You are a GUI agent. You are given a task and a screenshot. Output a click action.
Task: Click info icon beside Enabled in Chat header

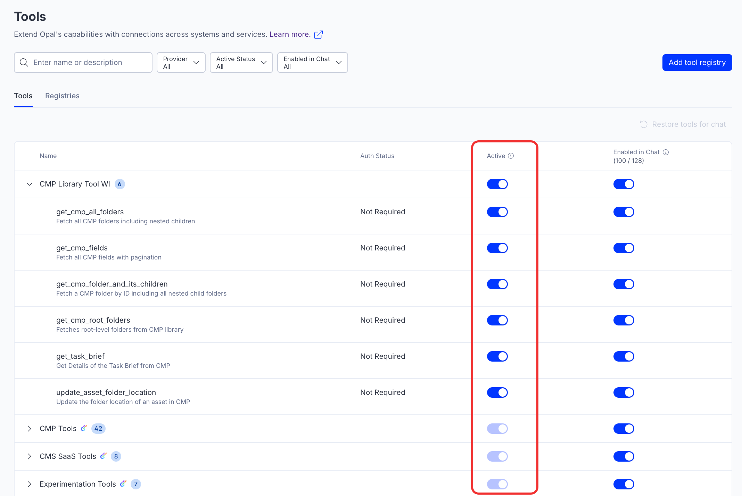pos(666,152)
